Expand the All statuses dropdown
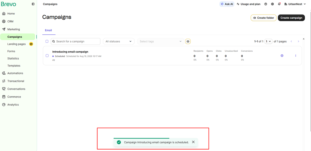This screenshot has width=311, height=151. click(119, 41)
